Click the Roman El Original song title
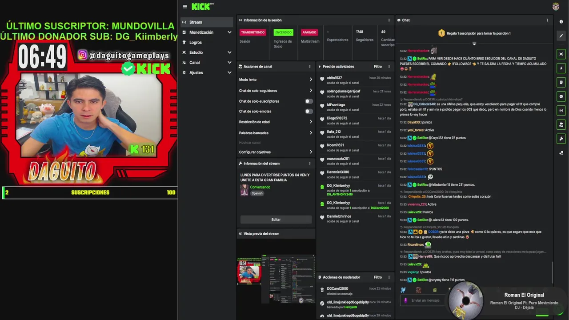 524,295
